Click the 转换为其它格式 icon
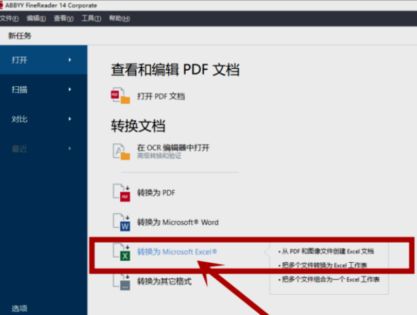The height and width of the screenshot is (315, 417). point(122,282)
